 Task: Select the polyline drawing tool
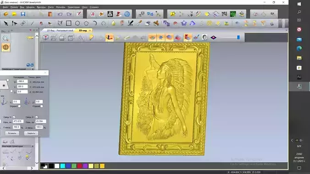[60, 23]
